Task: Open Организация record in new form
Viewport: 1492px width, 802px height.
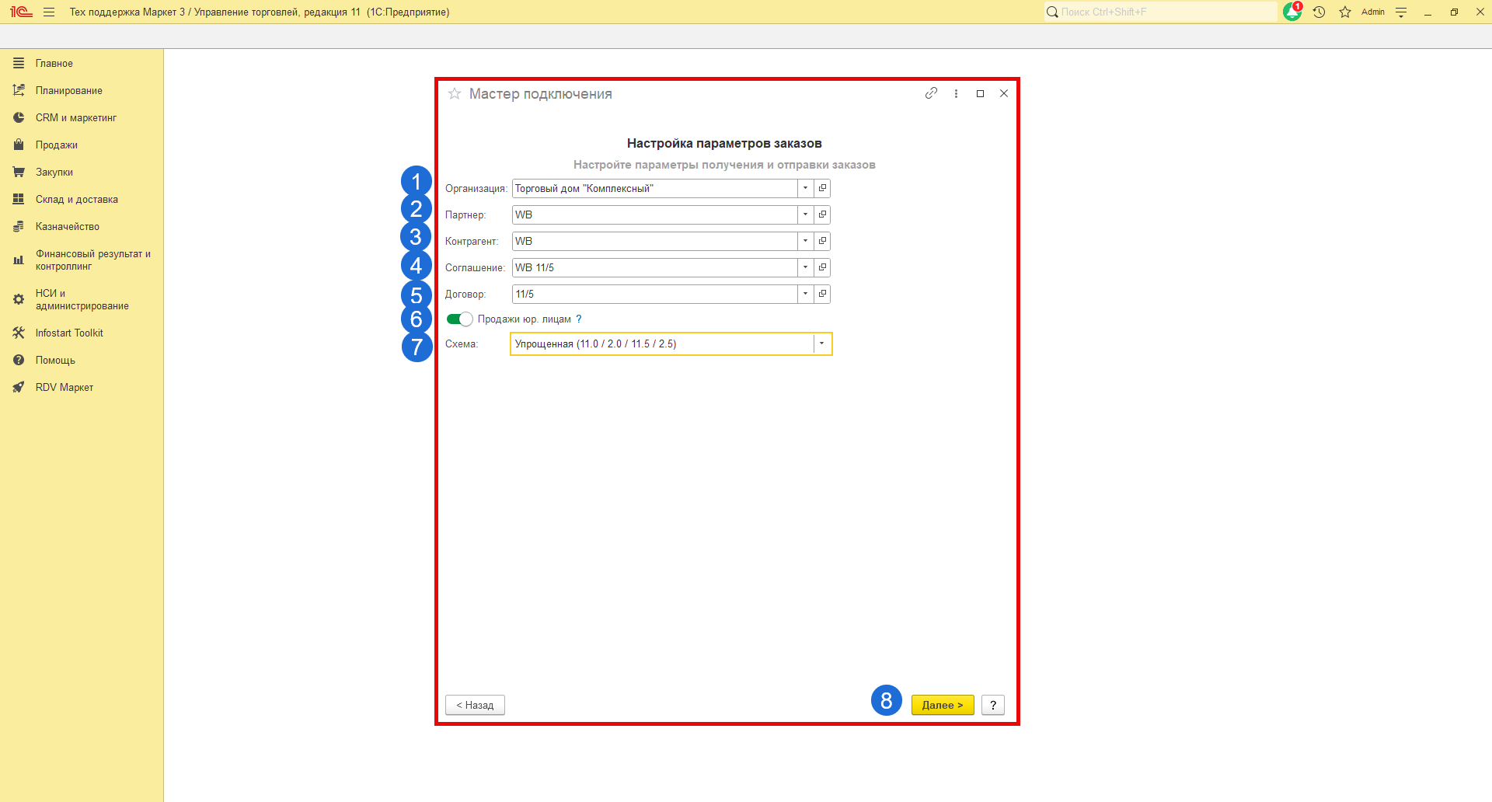Action: (x=822, y=188)
